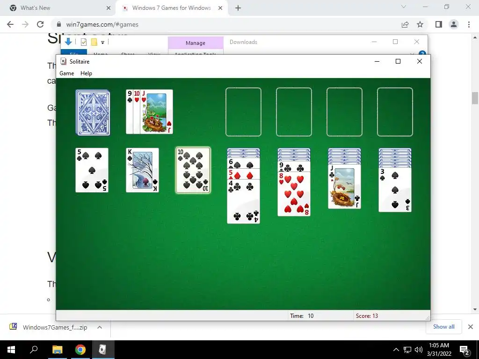The width and height of the screenshot is (479, 359).
Task: Select the 3 of spades card
Action: point(395,190)
